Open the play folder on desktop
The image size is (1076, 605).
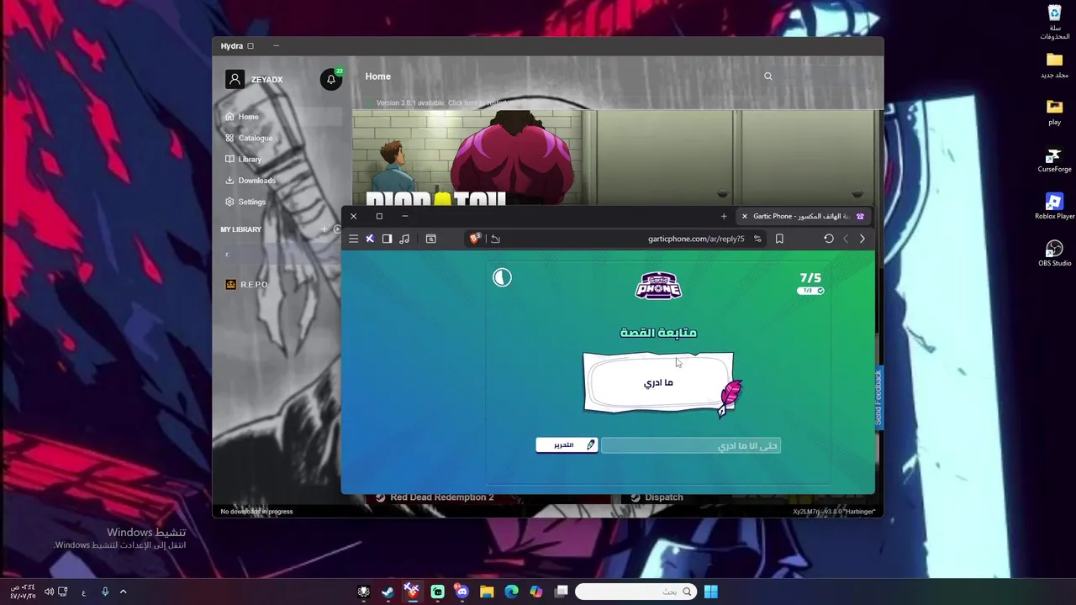[1054, 113]
